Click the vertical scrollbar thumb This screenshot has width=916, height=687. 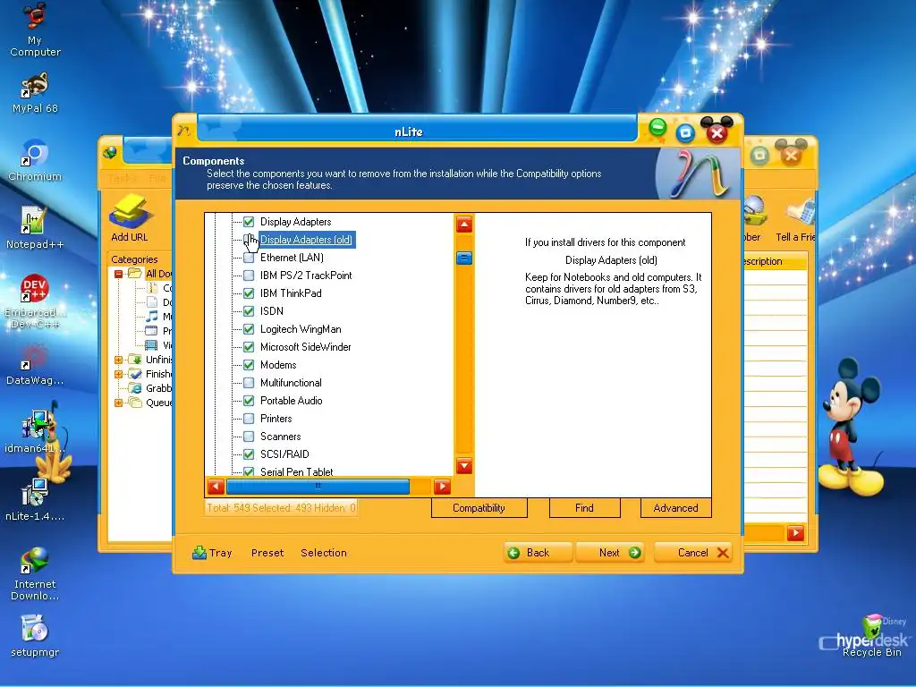click(x=464, y=258)
